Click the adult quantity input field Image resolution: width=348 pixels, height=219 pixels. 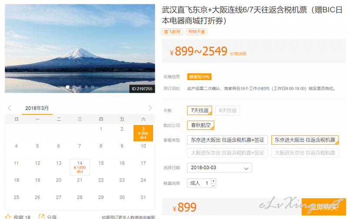click(199, 183)
